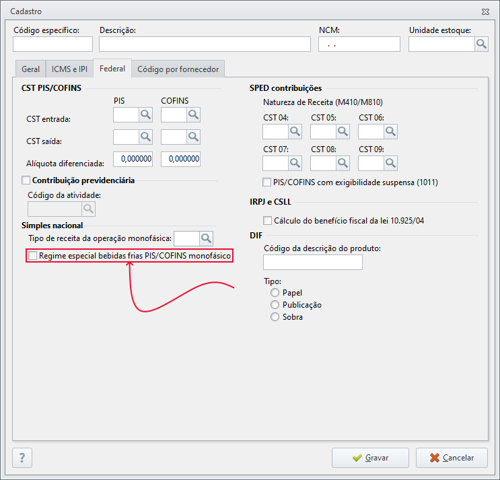500x480 pixels.
Task: Search PIS CST entrada codes
Action: (145, 115)
